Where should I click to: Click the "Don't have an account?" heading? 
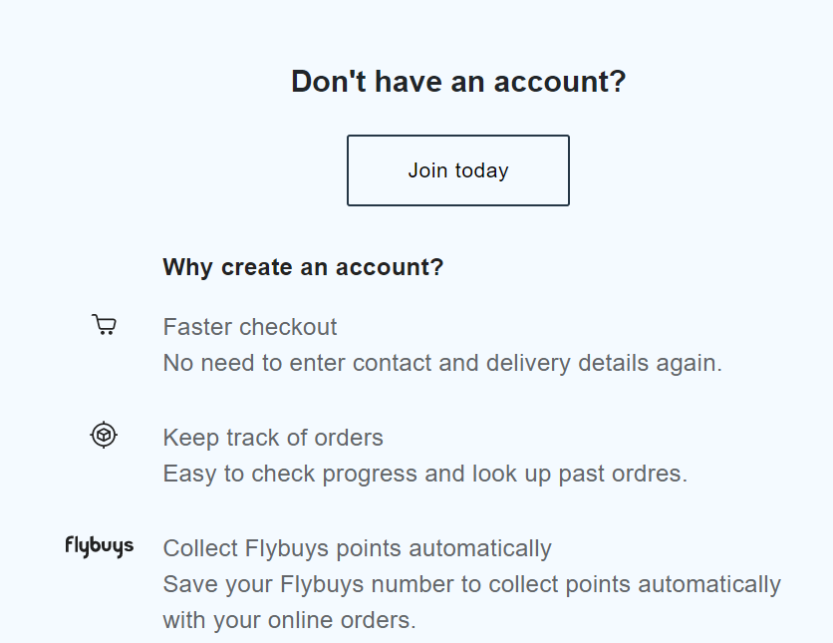[x=458, y=82]
